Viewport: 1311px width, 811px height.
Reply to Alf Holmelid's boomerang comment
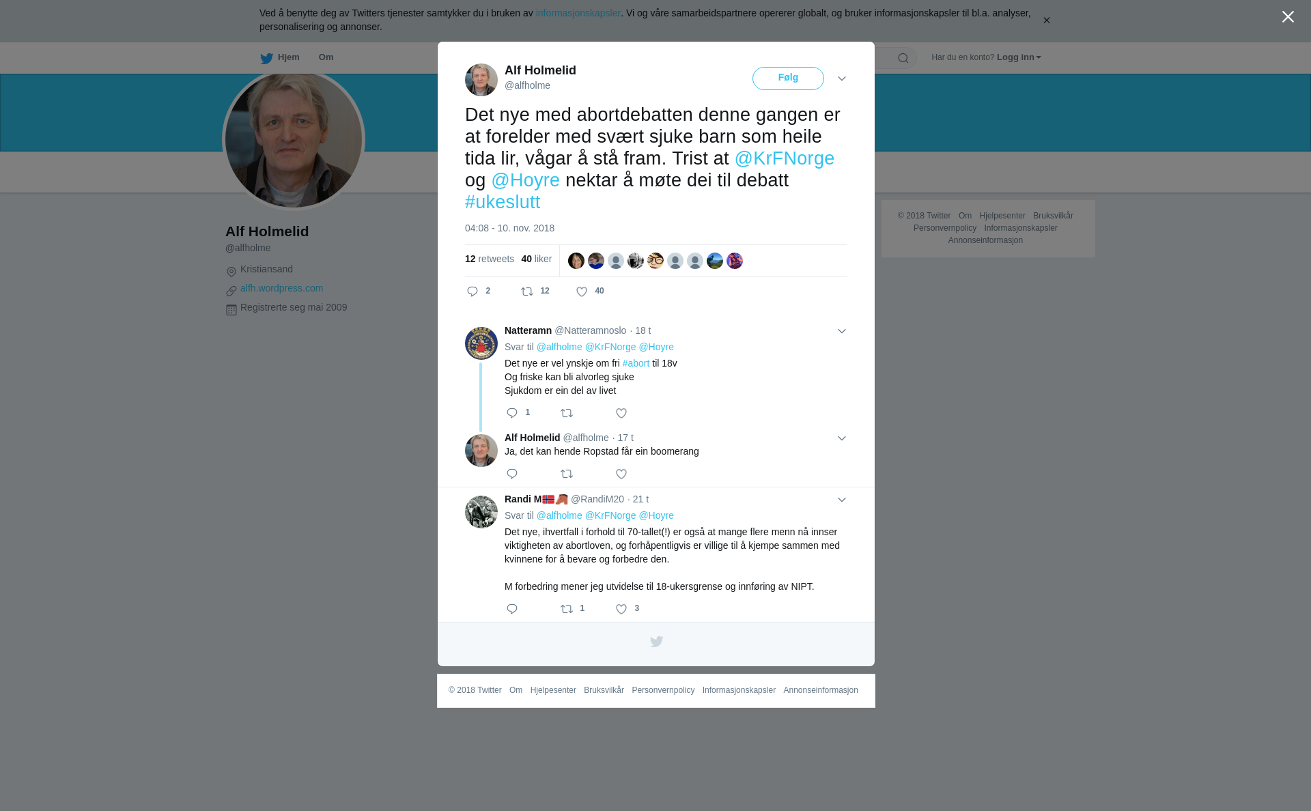tap(512, 474)
